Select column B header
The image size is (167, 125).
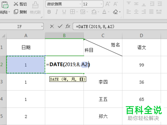(x=64, y=36)
